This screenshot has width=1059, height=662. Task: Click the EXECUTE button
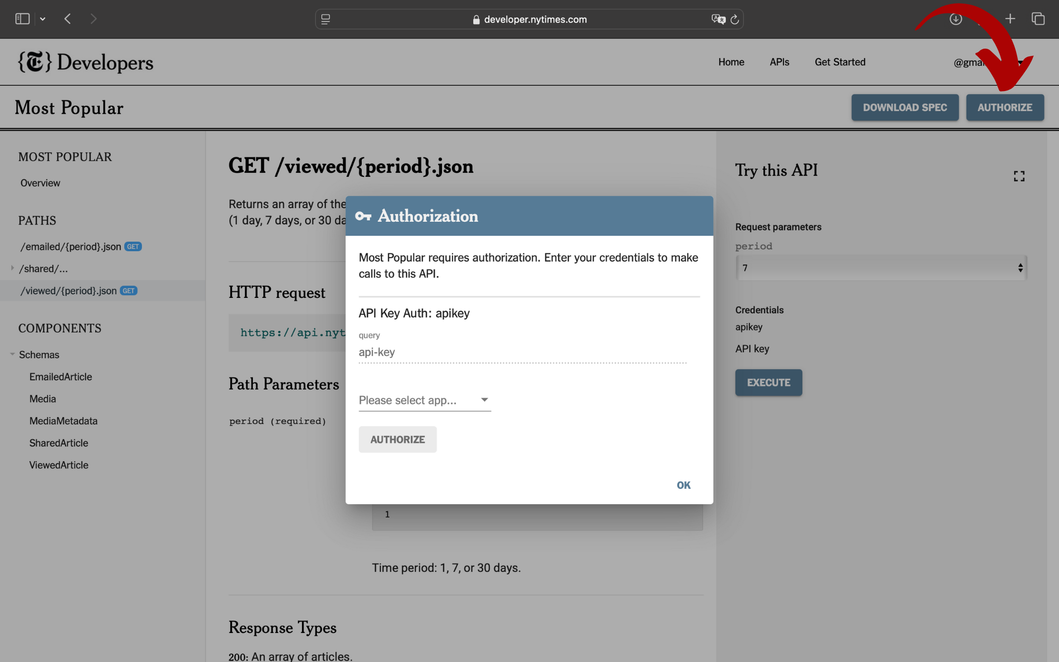[x=768, y=383]
